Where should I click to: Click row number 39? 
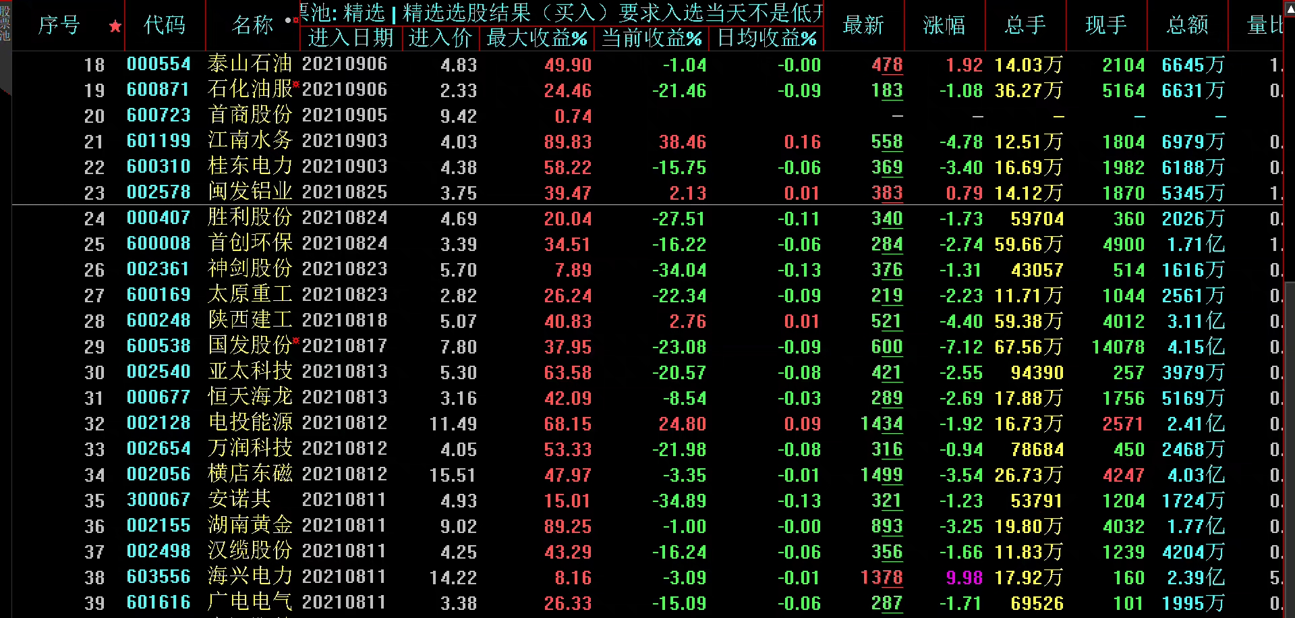[x=94, y=603]
